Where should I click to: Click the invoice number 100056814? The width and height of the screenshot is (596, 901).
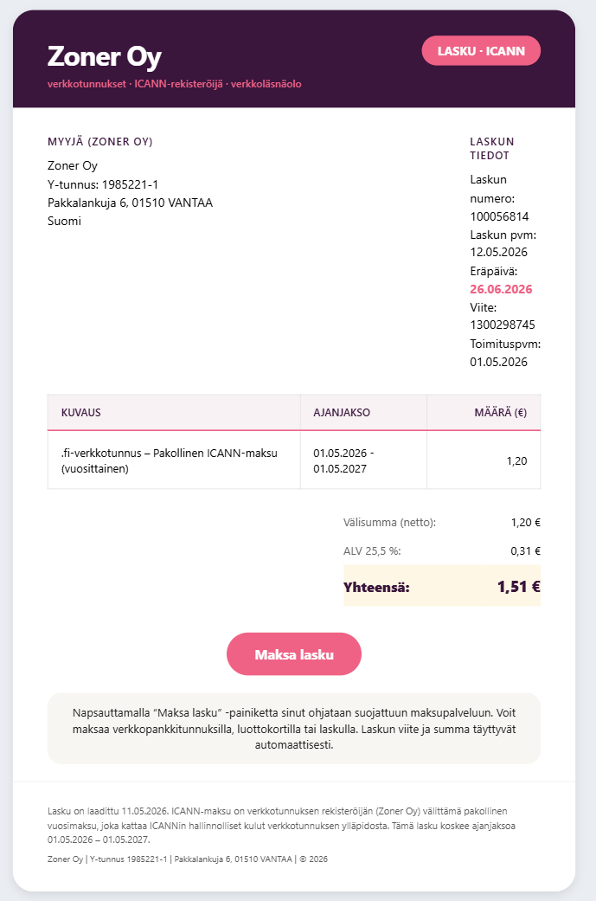click(499, 216)
